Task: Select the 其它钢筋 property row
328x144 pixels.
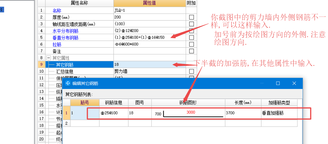Action: 79,65
